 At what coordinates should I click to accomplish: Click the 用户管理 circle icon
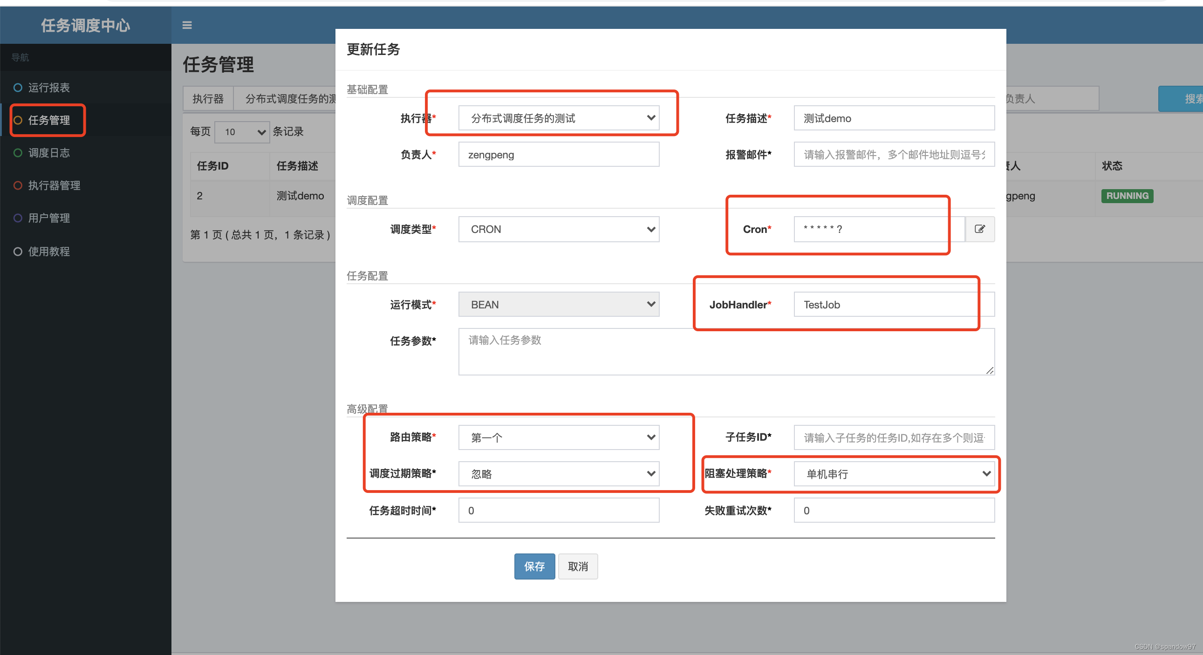tap(18, 218)
